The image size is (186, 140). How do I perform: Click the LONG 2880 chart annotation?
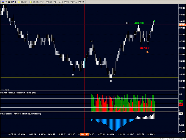coord(139,23)
